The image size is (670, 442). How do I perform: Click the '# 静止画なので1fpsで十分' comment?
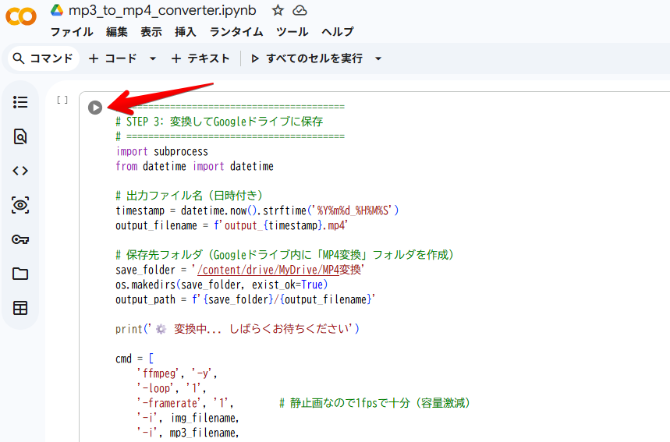coord(374,403)
